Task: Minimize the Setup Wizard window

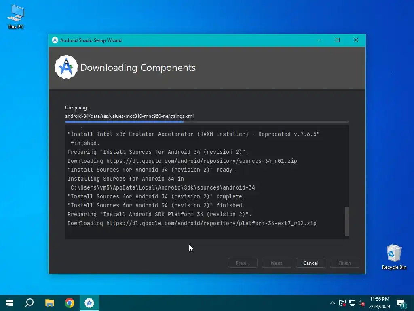Action: (x=319, y=40)
